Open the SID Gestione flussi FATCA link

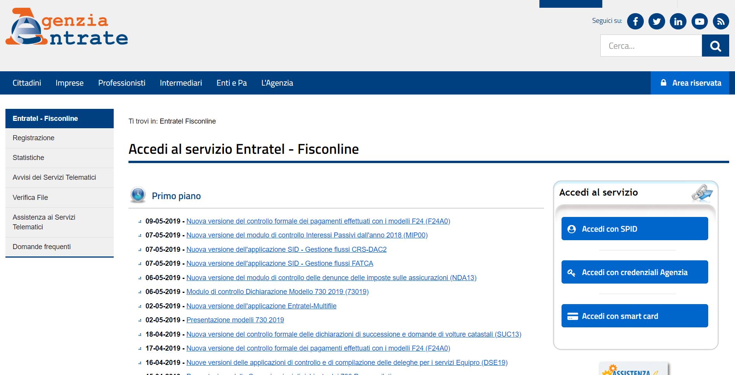click(280, 263)
